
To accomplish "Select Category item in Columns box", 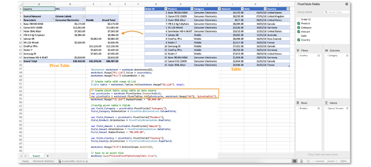I will (337, 56).
